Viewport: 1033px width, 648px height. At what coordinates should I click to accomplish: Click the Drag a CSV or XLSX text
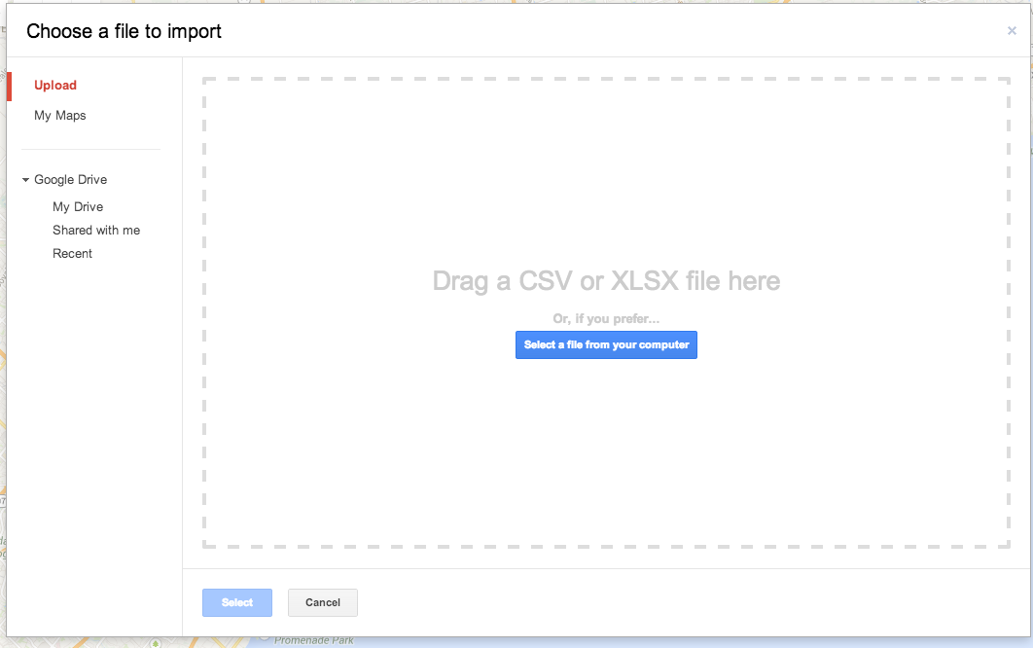(x=606, y=282)
